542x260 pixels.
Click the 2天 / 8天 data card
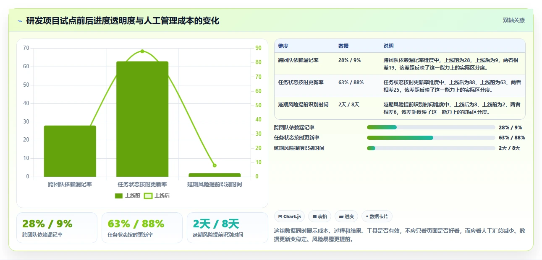point(227,228)
